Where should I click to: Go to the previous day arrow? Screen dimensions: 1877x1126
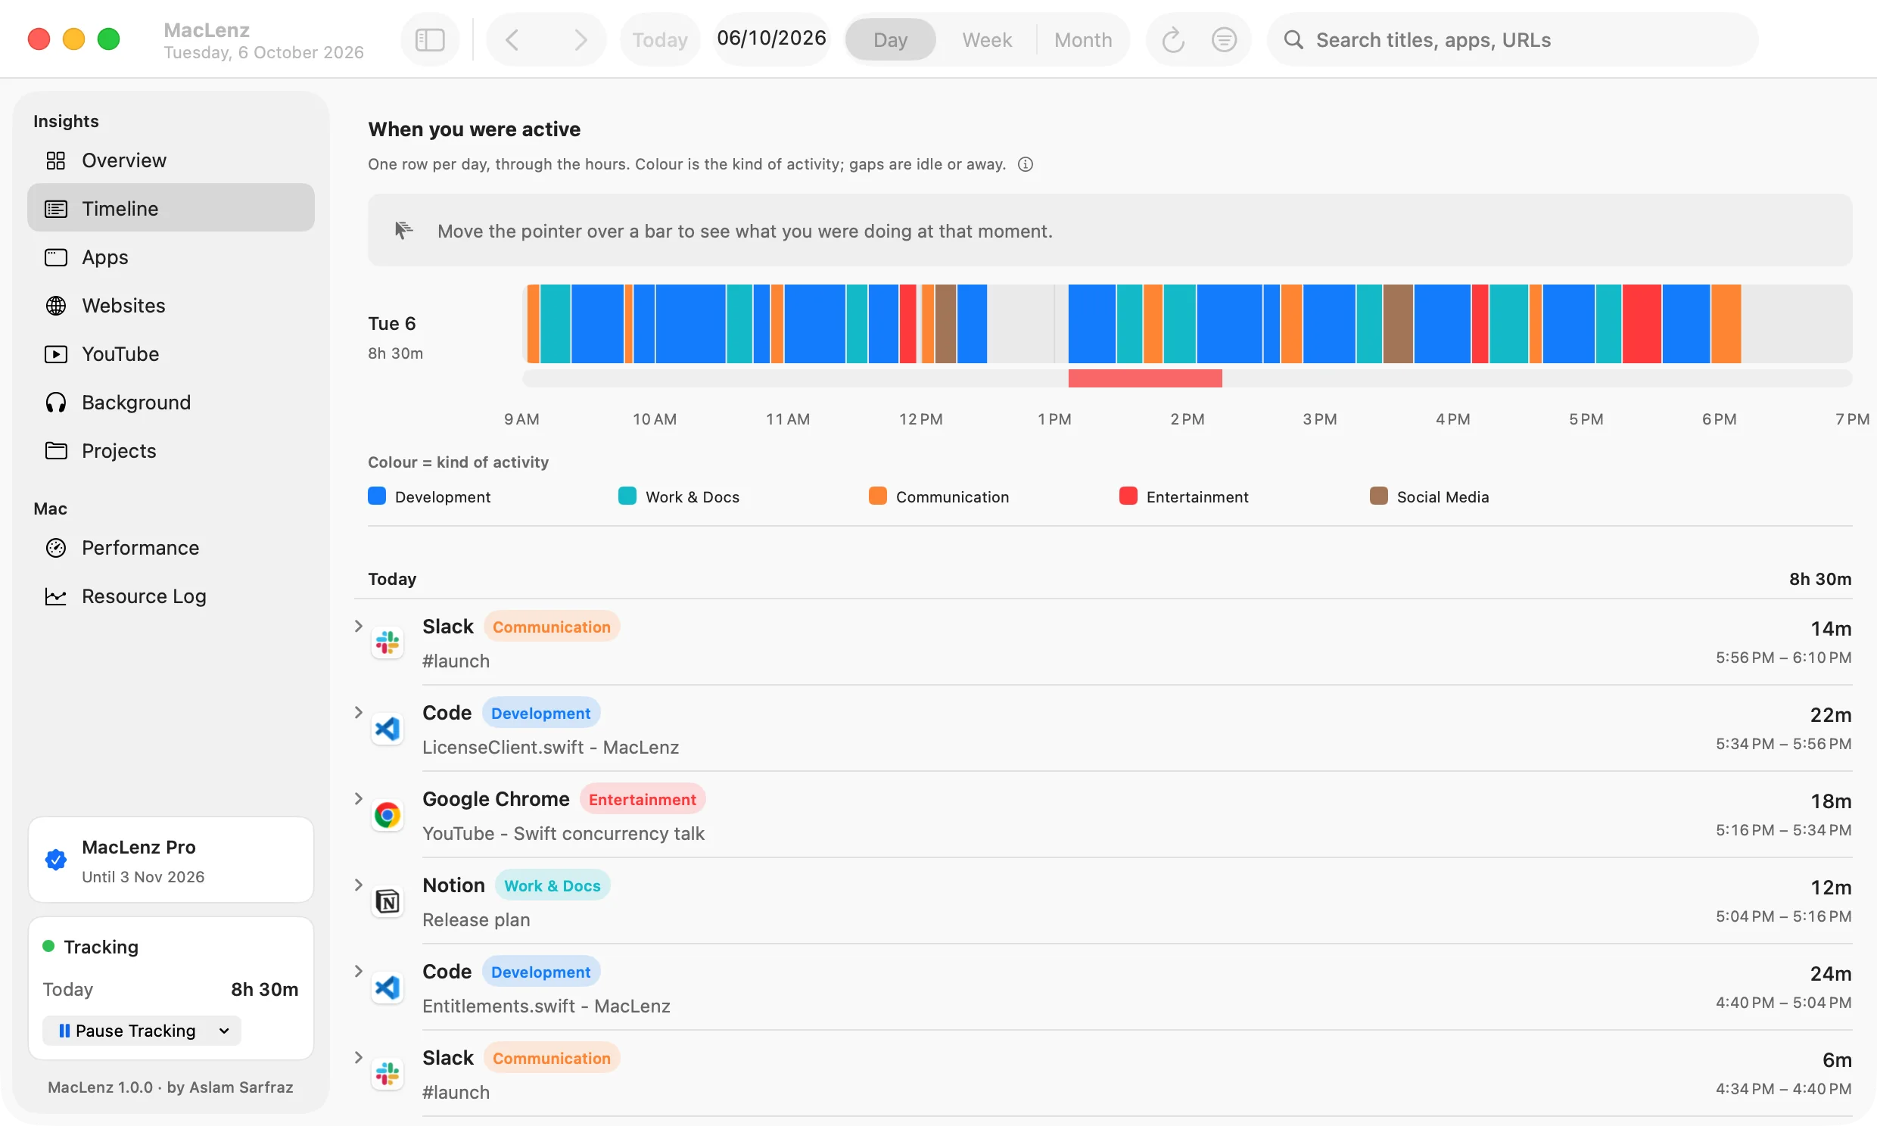pyautogui.click(x=513, y=39)
